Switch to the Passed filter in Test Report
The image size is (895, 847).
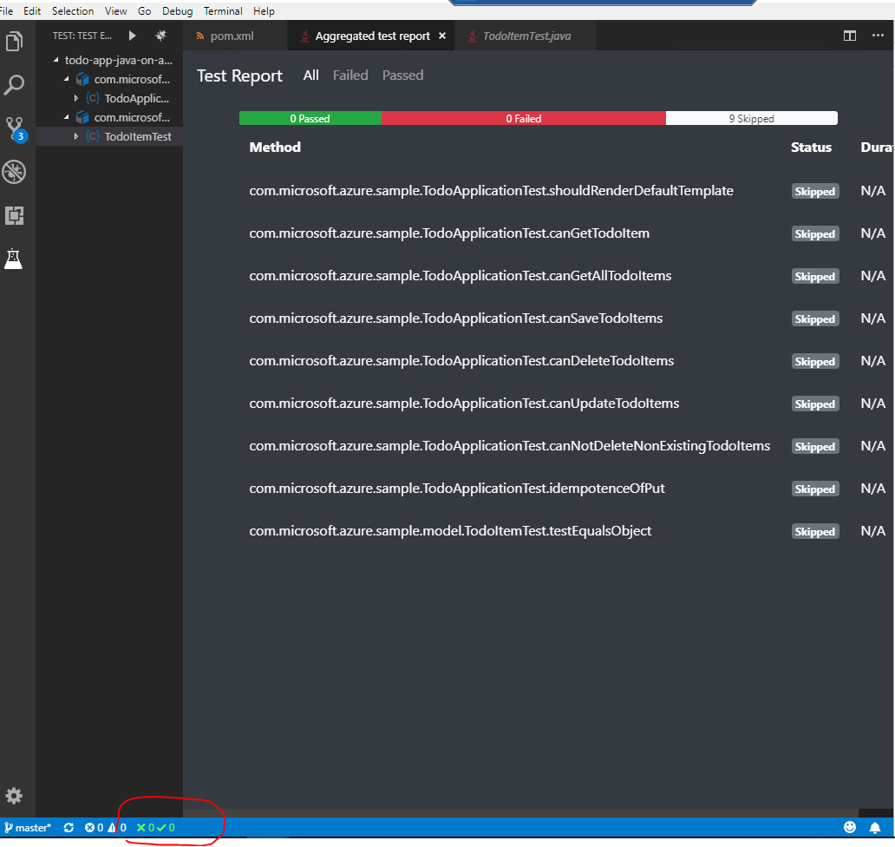[x=402, y=75]
